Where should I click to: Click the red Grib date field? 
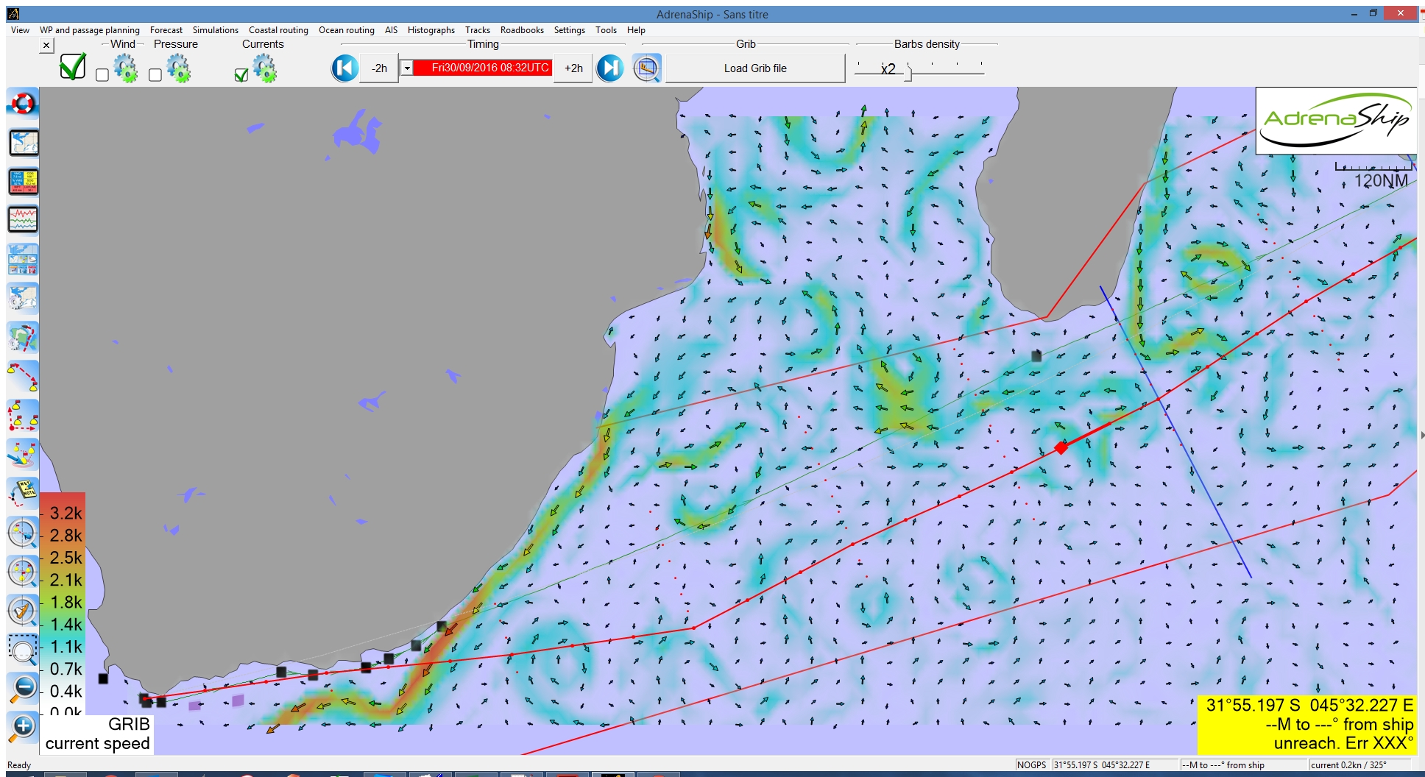click(x=483, y=68)
